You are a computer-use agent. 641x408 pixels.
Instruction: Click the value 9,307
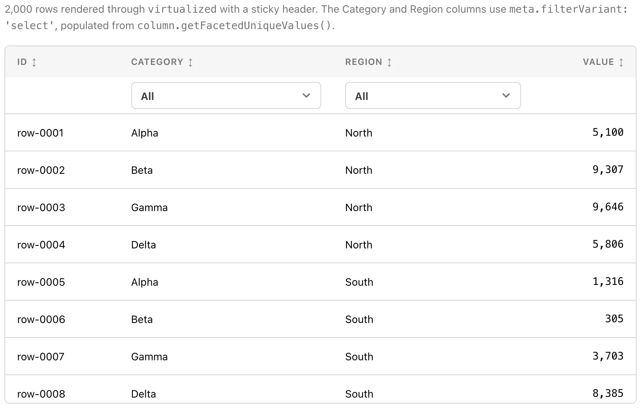608,170
